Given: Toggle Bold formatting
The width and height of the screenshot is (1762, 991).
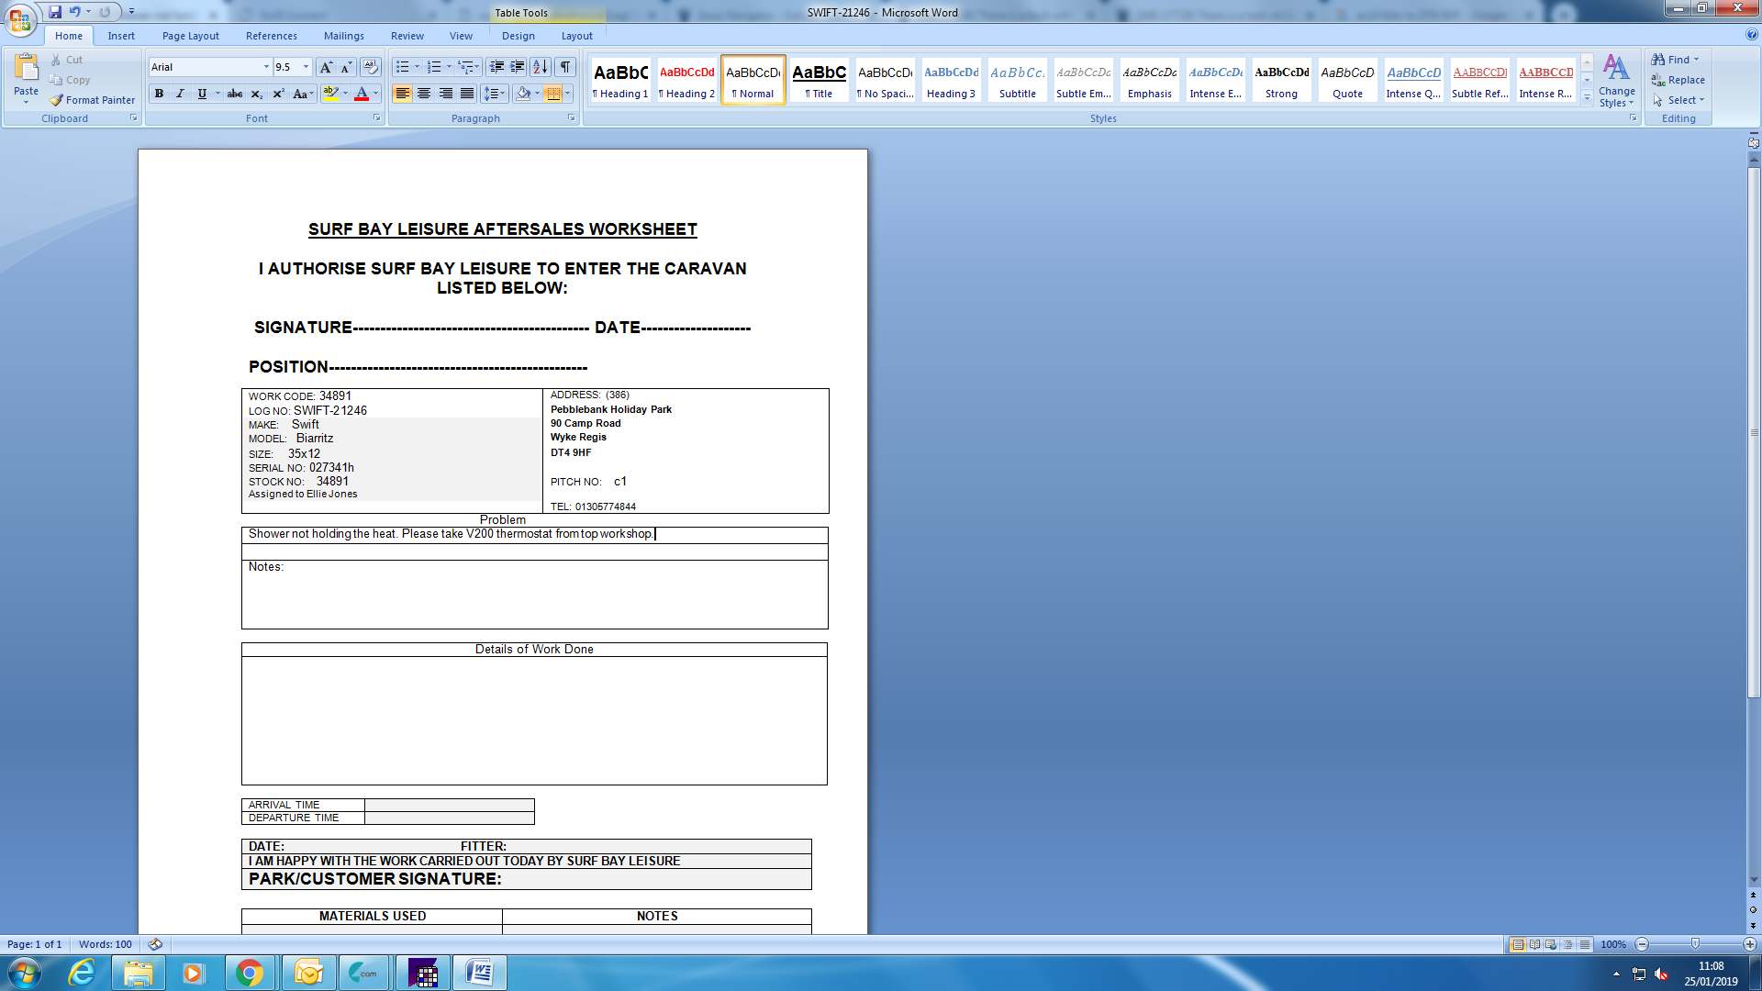Looking at the screenshot, I should tap(159, 94).
